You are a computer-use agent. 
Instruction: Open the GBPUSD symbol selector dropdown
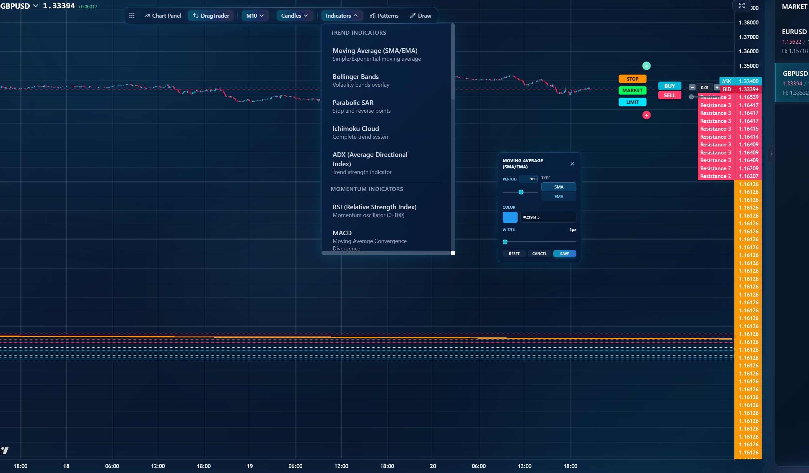[19, 6]
